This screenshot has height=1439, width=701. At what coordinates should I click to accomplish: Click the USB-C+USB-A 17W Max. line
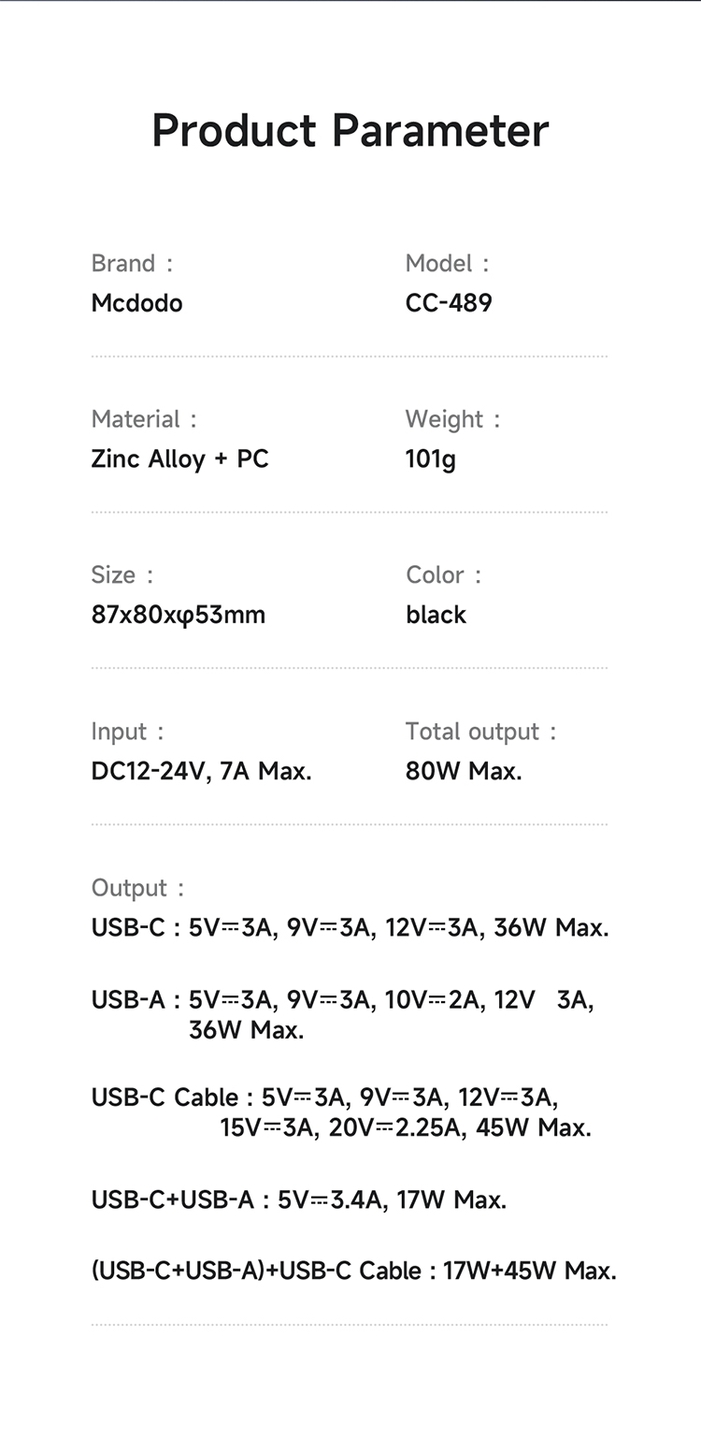298,1199
